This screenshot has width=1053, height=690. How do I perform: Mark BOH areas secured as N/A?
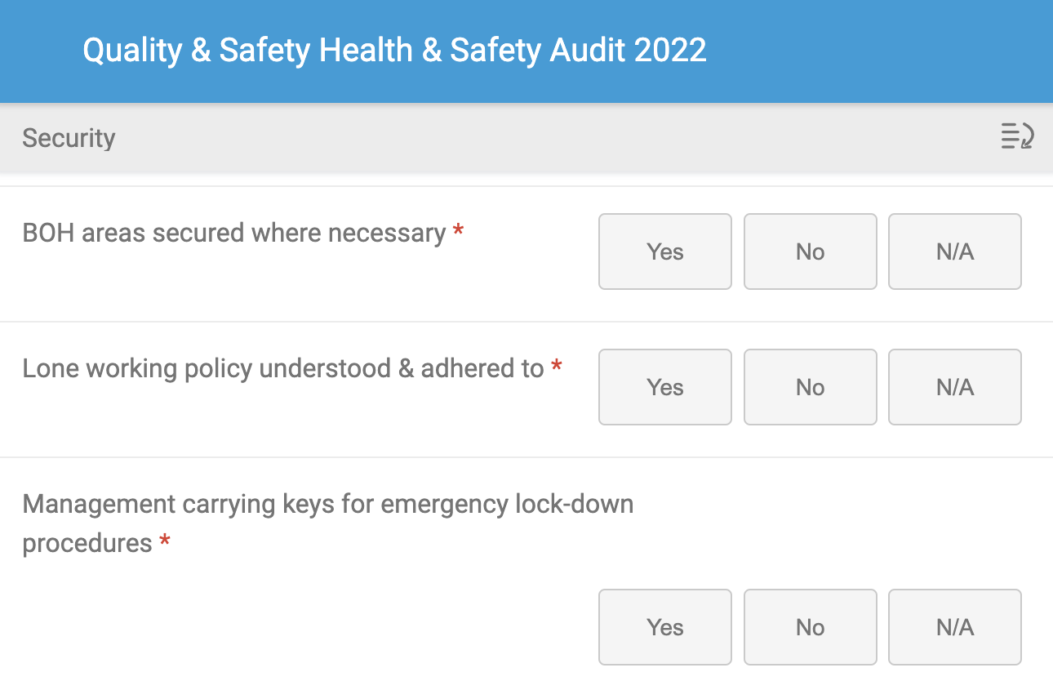[x=954, y=252]
